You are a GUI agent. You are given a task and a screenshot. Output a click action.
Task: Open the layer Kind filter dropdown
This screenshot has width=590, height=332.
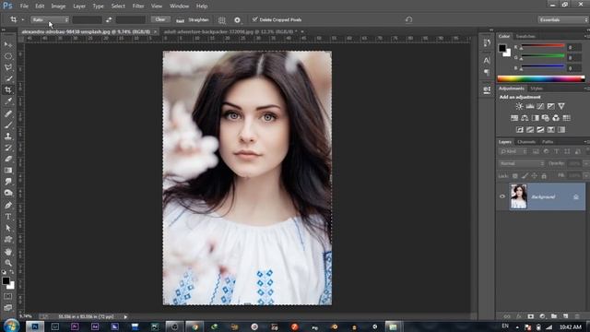[513, 151]
